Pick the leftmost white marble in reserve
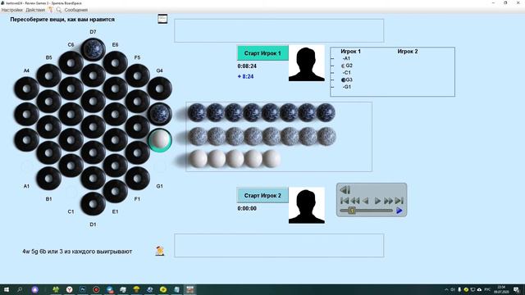Viewport: 525px width, 295px height. tap(199, 158)
